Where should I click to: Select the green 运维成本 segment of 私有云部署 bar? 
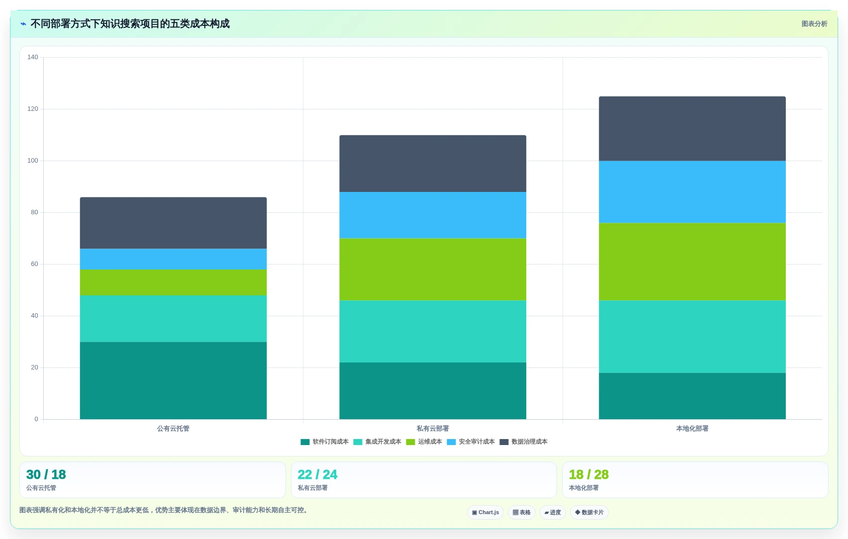[x=433, y=269]
